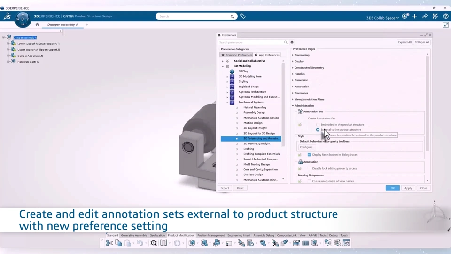Toggle Display Reset button in dialog boxes
The height and width of the screenshot is (254, 451).
point(309,155)
